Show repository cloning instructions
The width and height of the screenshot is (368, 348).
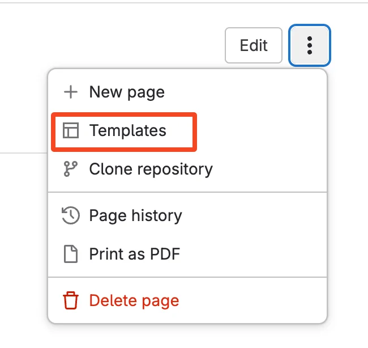point(151,169)
